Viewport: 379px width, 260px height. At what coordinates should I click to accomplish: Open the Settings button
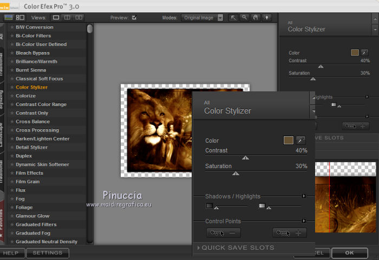point(47,253)
